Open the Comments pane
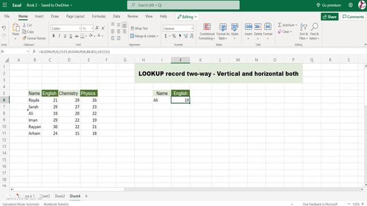The image size is (367, 206). [353, 17]
